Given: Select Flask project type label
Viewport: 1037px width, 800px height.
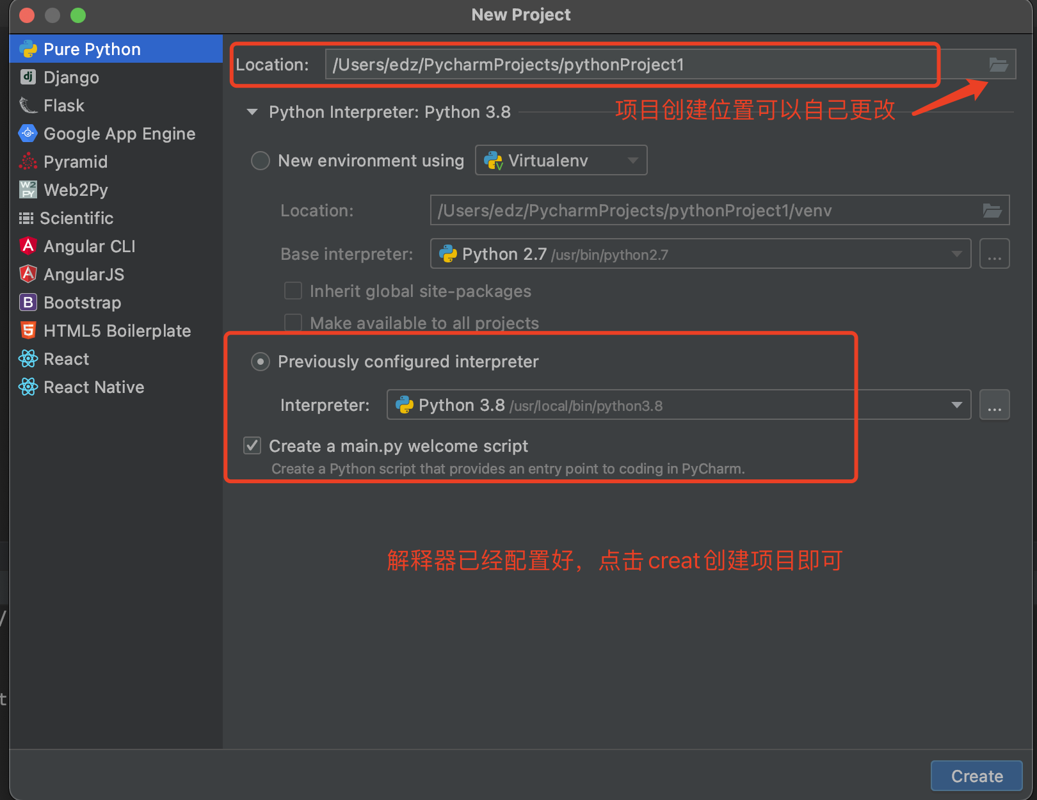Looking at the screenshot, I should pos(64,106).
